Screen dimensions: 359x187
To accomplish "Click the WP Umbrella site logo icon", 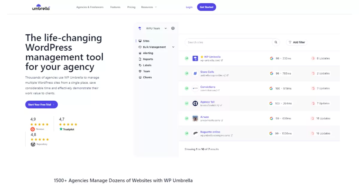I will (195, 58).
